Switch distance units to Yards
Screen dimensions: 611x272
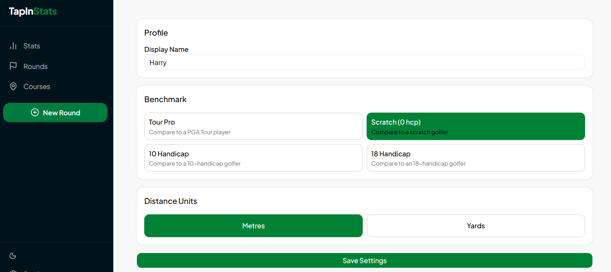click(x=476, y=226)
